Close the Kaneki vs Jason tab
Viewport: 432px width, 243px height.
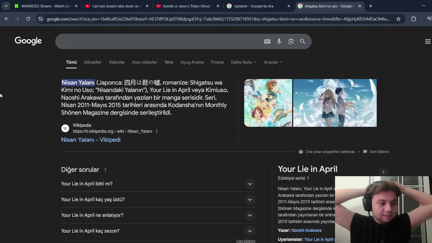(218, 6)
